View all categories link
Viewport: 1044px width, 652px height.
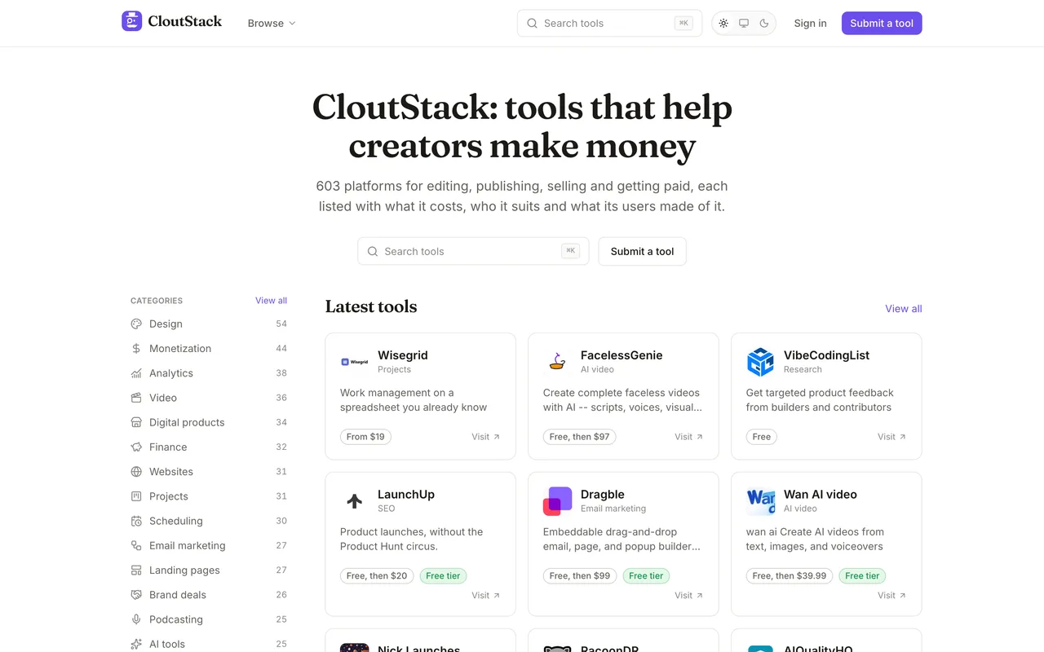[x=271, y=301]
